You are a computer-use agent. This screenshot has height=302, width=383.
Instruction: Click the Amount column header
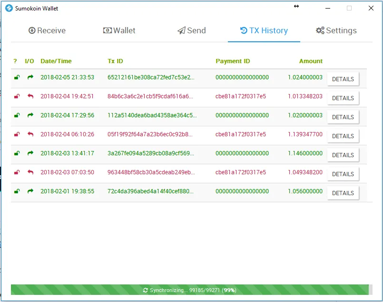(311, 61)
